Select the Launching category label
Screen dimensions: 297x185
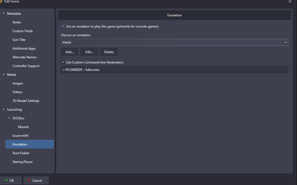pos(14,109)
